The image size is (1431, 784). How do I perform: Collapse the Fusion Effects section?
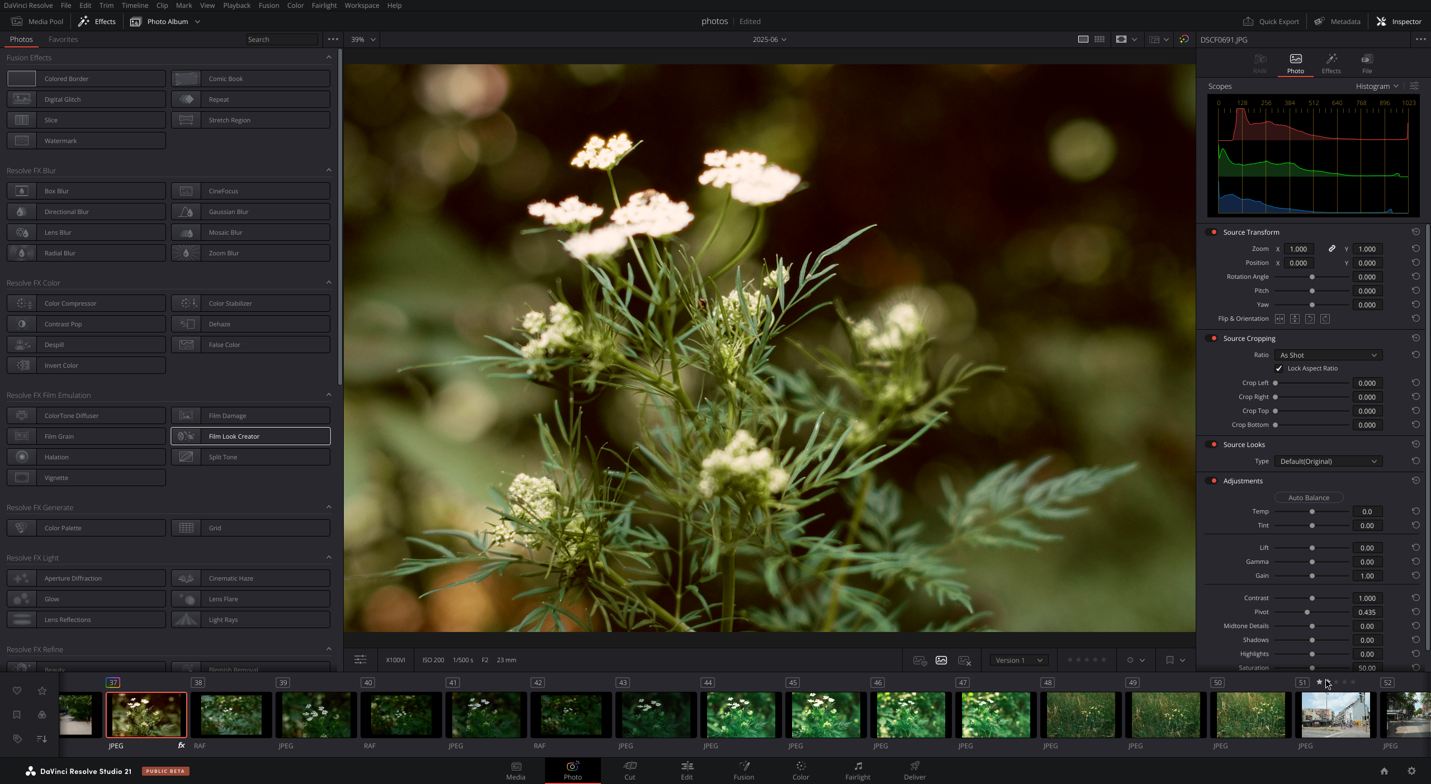pyautogui.click(x=329, y=58)
